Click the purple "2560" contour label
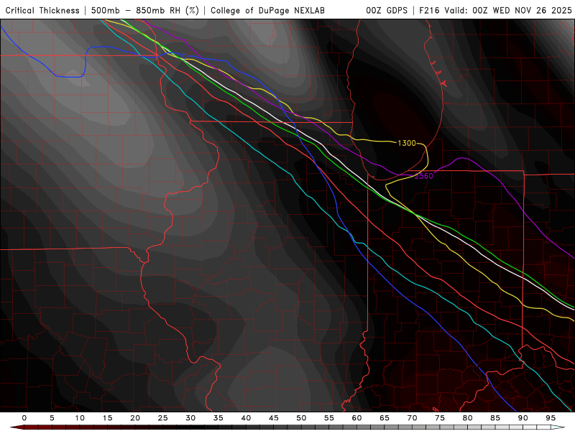Screen dimensions: 575x431 point(424,176)
